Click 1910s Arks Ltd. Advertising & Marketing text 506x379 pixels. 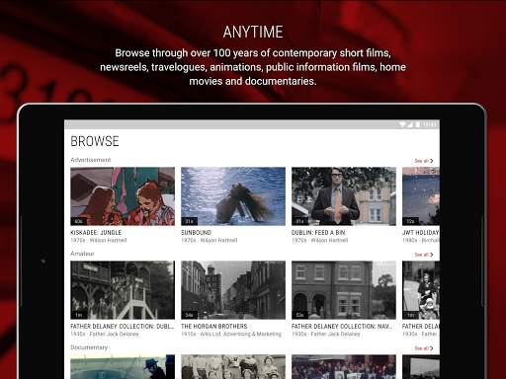(x=231, y=335)
